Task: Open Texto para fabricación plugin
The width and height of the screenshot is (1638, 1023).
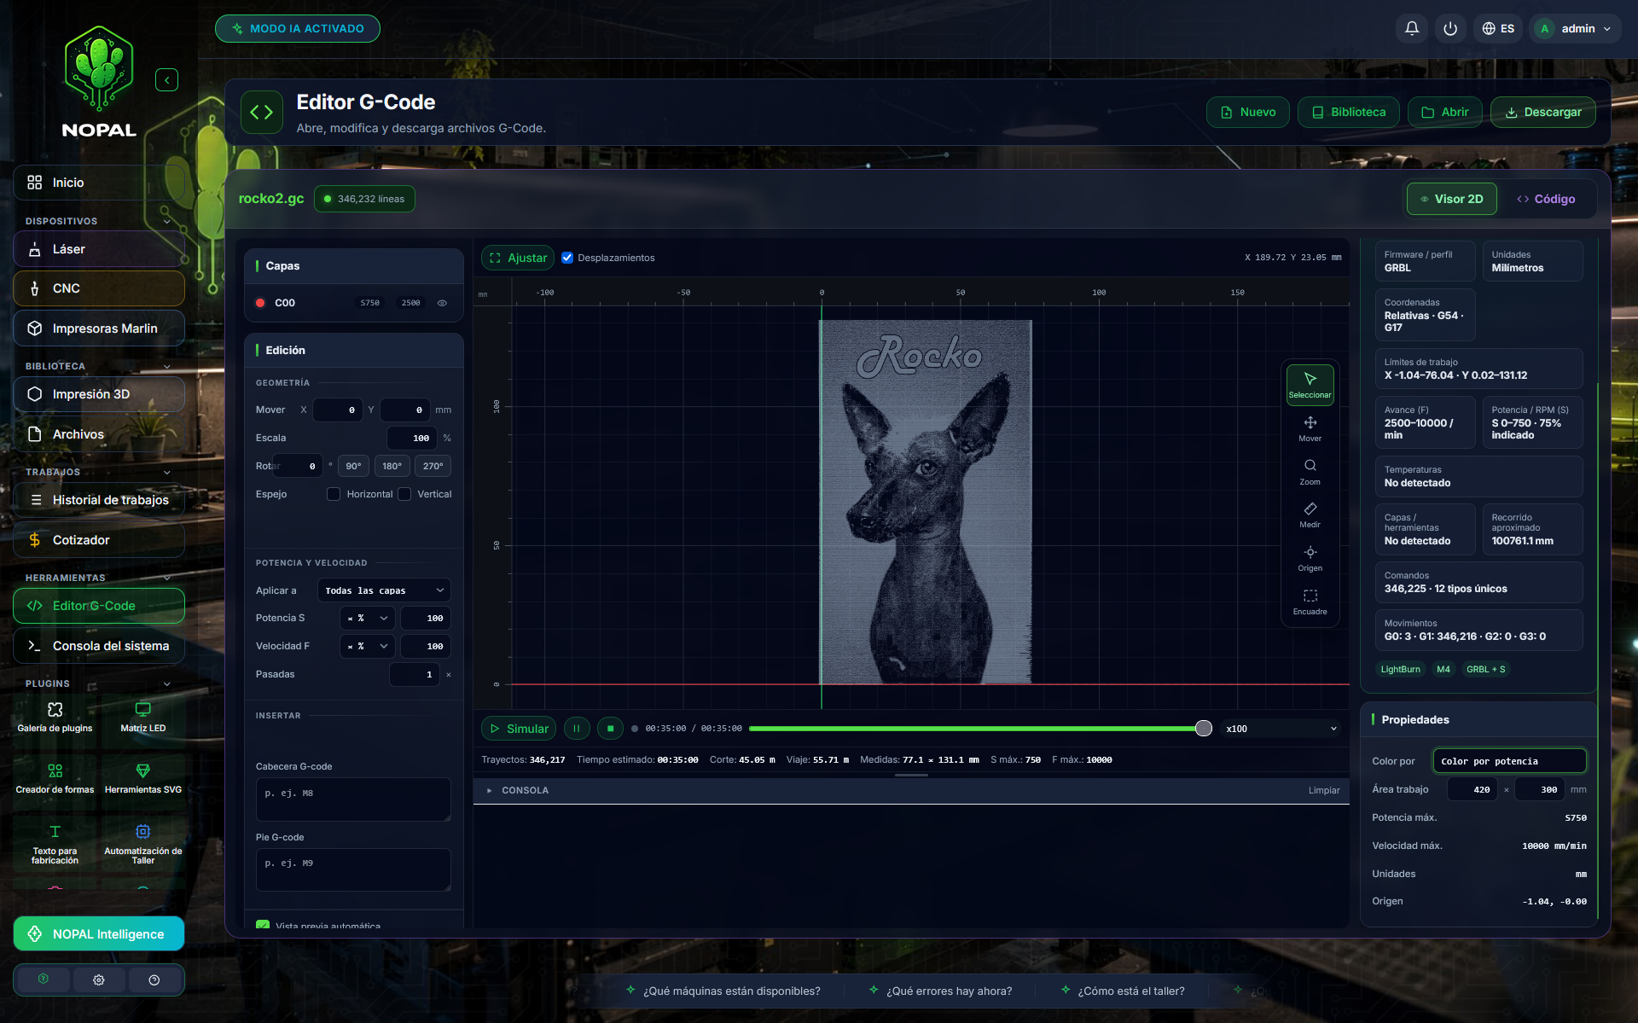Action: click(55, 844)
